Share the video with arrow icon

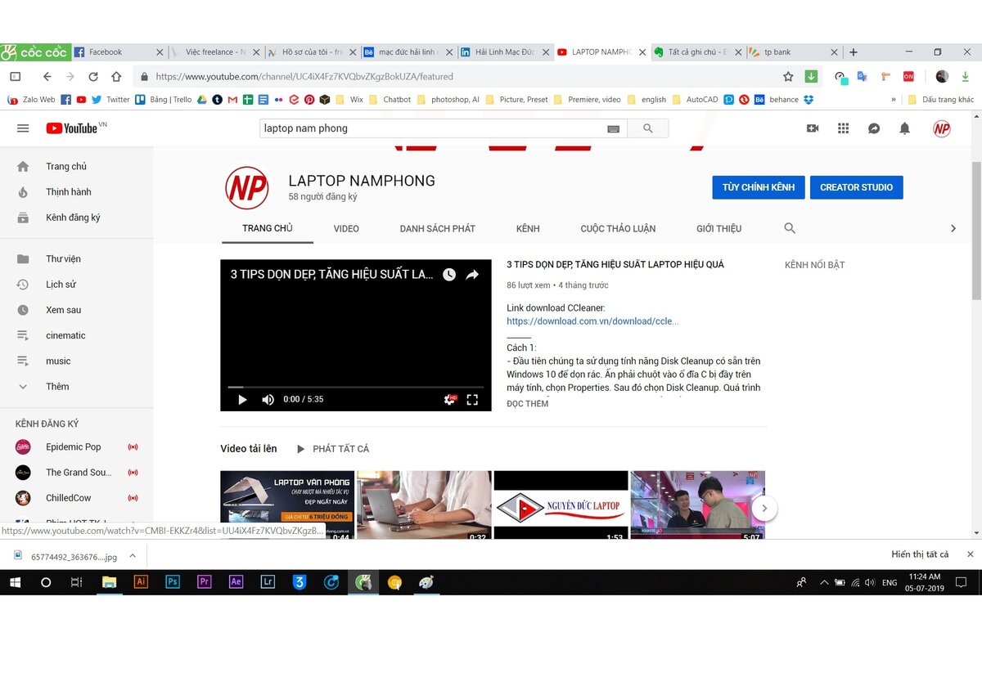[472, 275]
